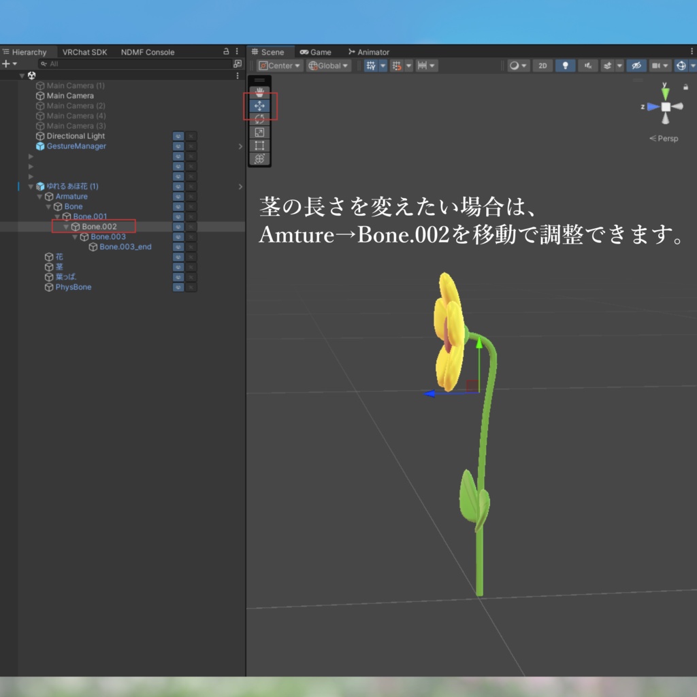Click the Unity scene icon in Hierarchy
Viewport: 697px width, 697px height.
[x=31, y=76]
